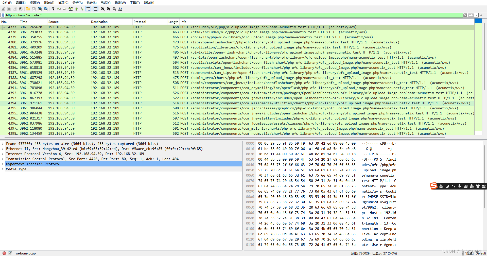Image resolution: width=487 pixels, height=256 pixels.
Task: Open the 捕获(C) menu
Action: (x=63, y=3)
